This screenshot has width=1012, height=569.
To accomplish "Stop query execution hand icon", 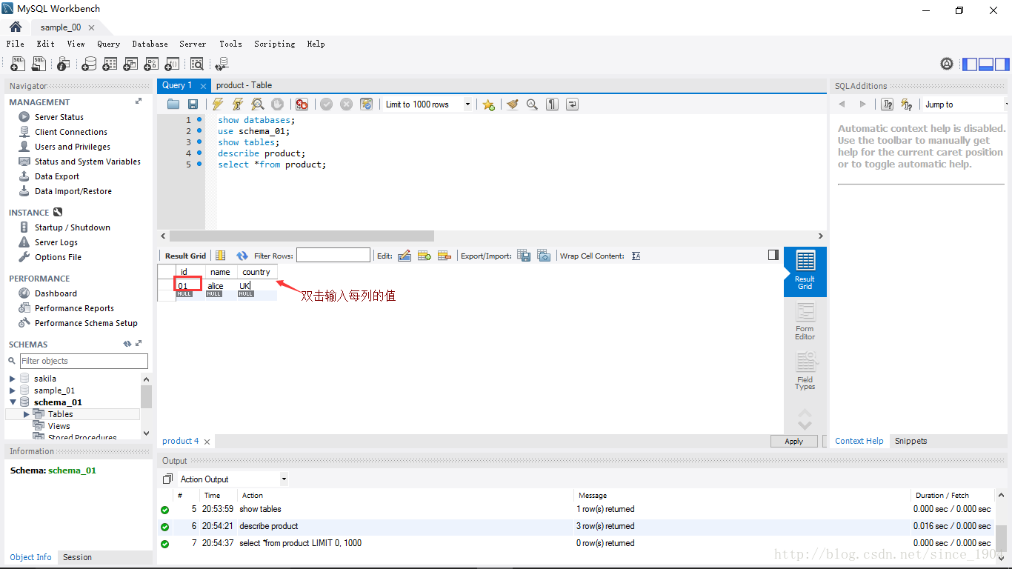I will pos(277,104).
